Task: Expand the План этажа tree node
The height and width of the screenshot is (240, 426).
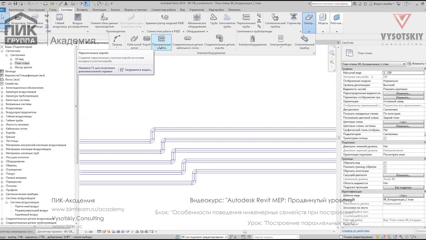Action: click(11, 63)
